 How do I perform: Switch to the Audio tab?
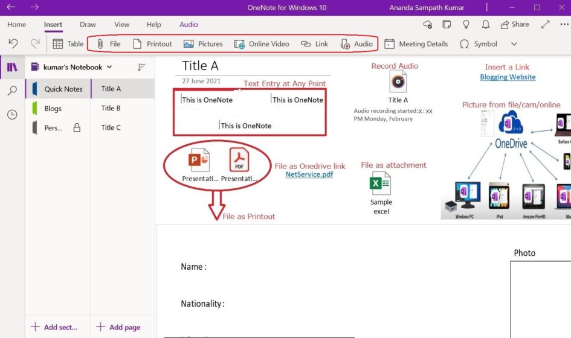coord(189,24)
